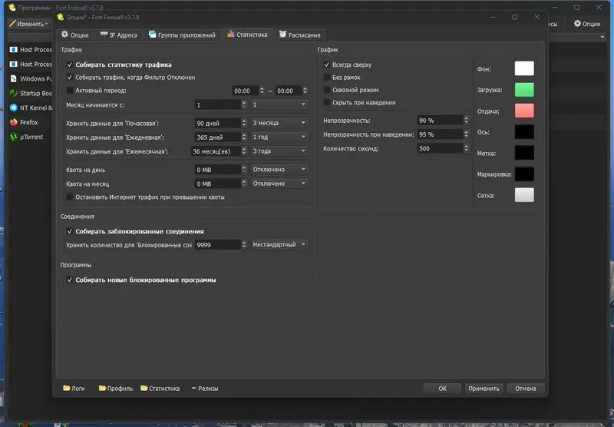The height and width of the screenshot is (427, 614).
Task: Click the gear icon on Опции tab
Action: point(64,35)
